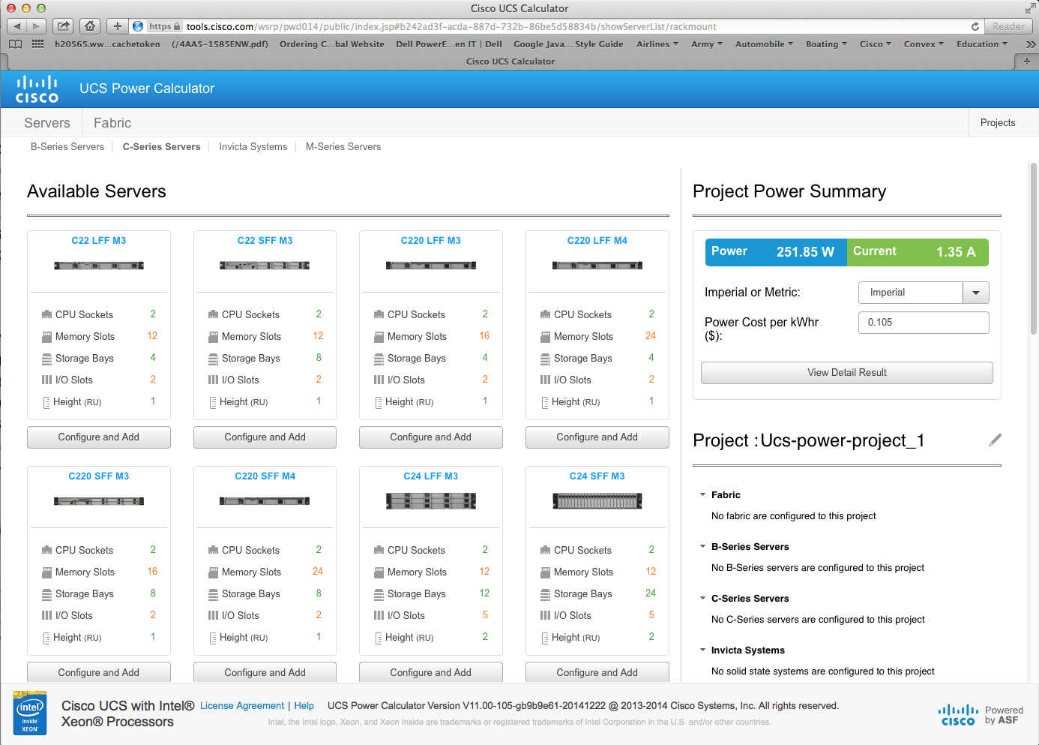Open the bookmarks book icon

[x=15, y=44]
